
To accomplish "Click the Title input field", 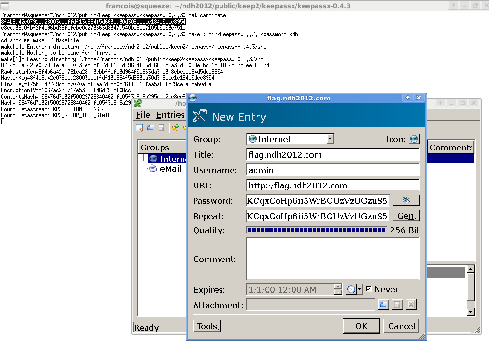I will [x=333, y=155].
